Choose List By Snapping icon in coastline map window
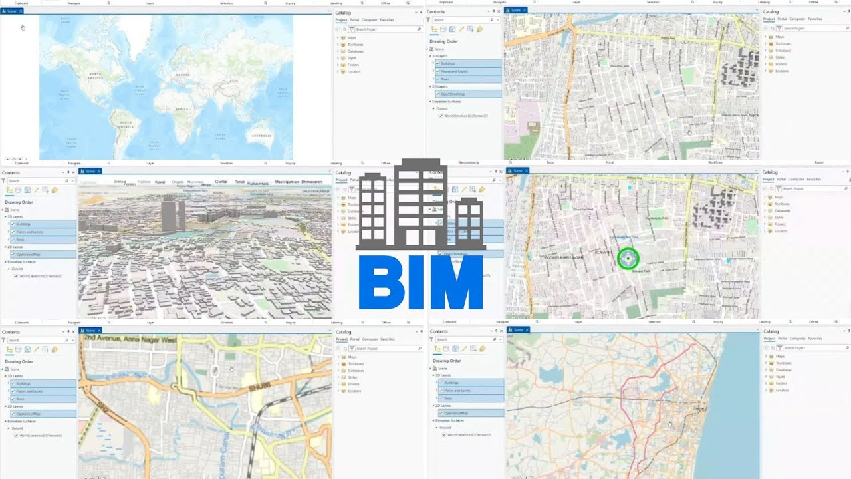This screenshot has height=479, width=851. (x=473, y=349)
